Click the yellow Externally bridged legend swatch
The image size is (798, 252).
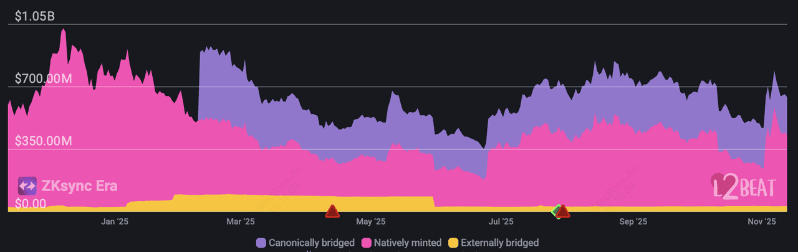tap(453, 243)
